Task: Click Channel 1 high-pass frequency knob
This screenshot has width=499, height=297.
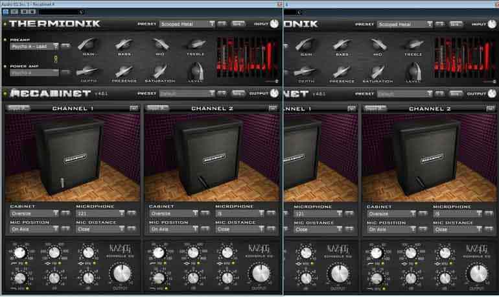Action: [x=19, y=253]
